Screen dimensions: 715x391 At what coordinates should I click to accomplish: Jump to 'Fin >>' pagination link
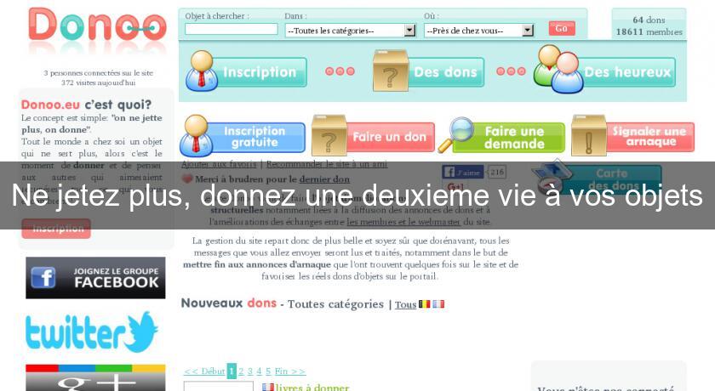coord(290,371)
